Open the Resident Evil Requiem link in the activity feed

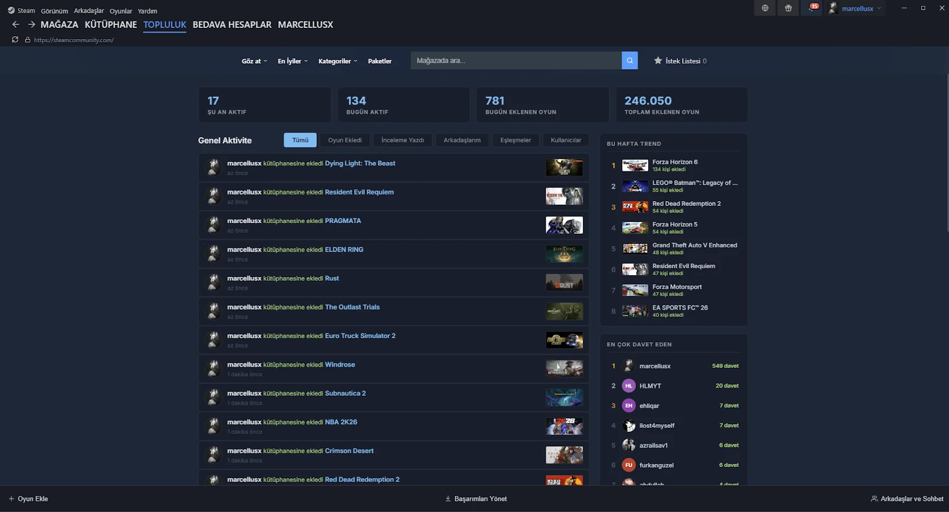tap(359, 192)
